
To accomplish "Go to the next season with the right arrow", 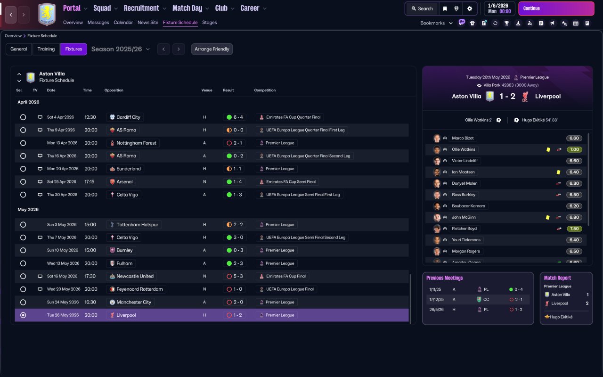I will tap(178, 49).
